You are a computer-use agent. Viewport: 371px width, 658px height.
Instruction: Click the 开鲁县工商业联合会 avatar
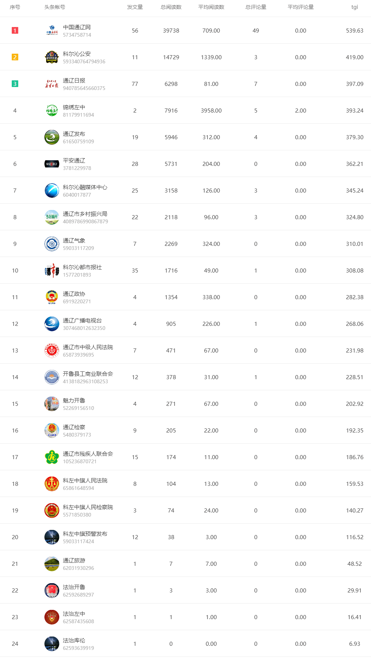(x=51, y=377)
